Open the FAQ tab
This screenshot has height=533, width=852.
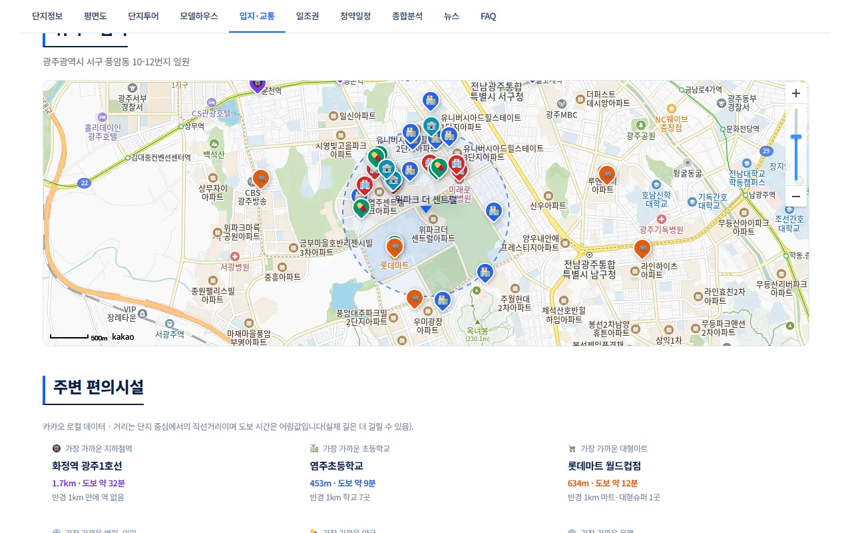point(488,16)
